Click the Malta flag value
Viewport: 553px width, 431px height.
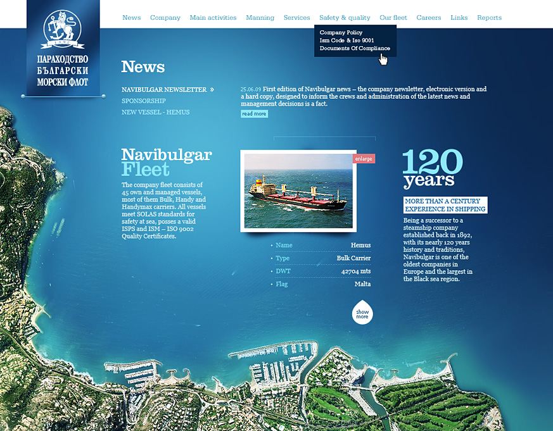pyautogui.click(x=362, y=284)
